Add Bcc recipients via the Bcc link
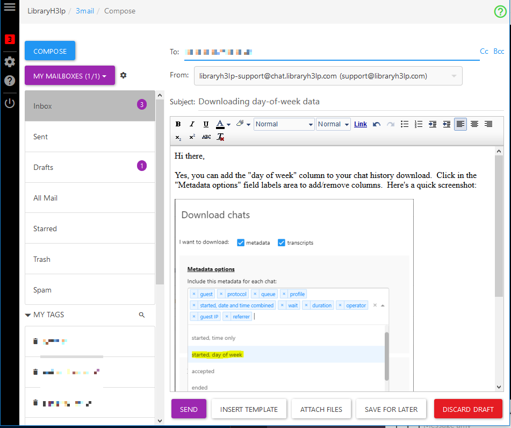 (499, 51)
